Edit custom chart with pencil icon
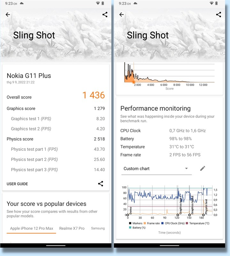Viewport: 230px width, 256px height. tap(203, 169)
